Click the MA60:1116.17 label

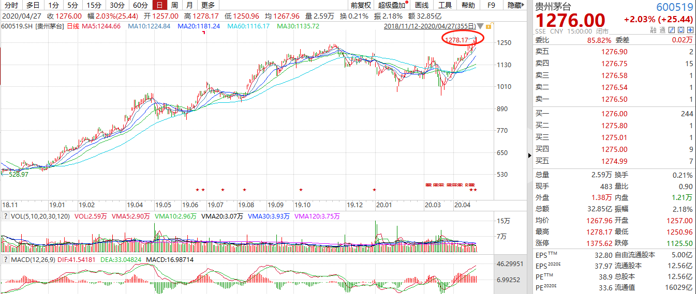(x=248, y=26)
